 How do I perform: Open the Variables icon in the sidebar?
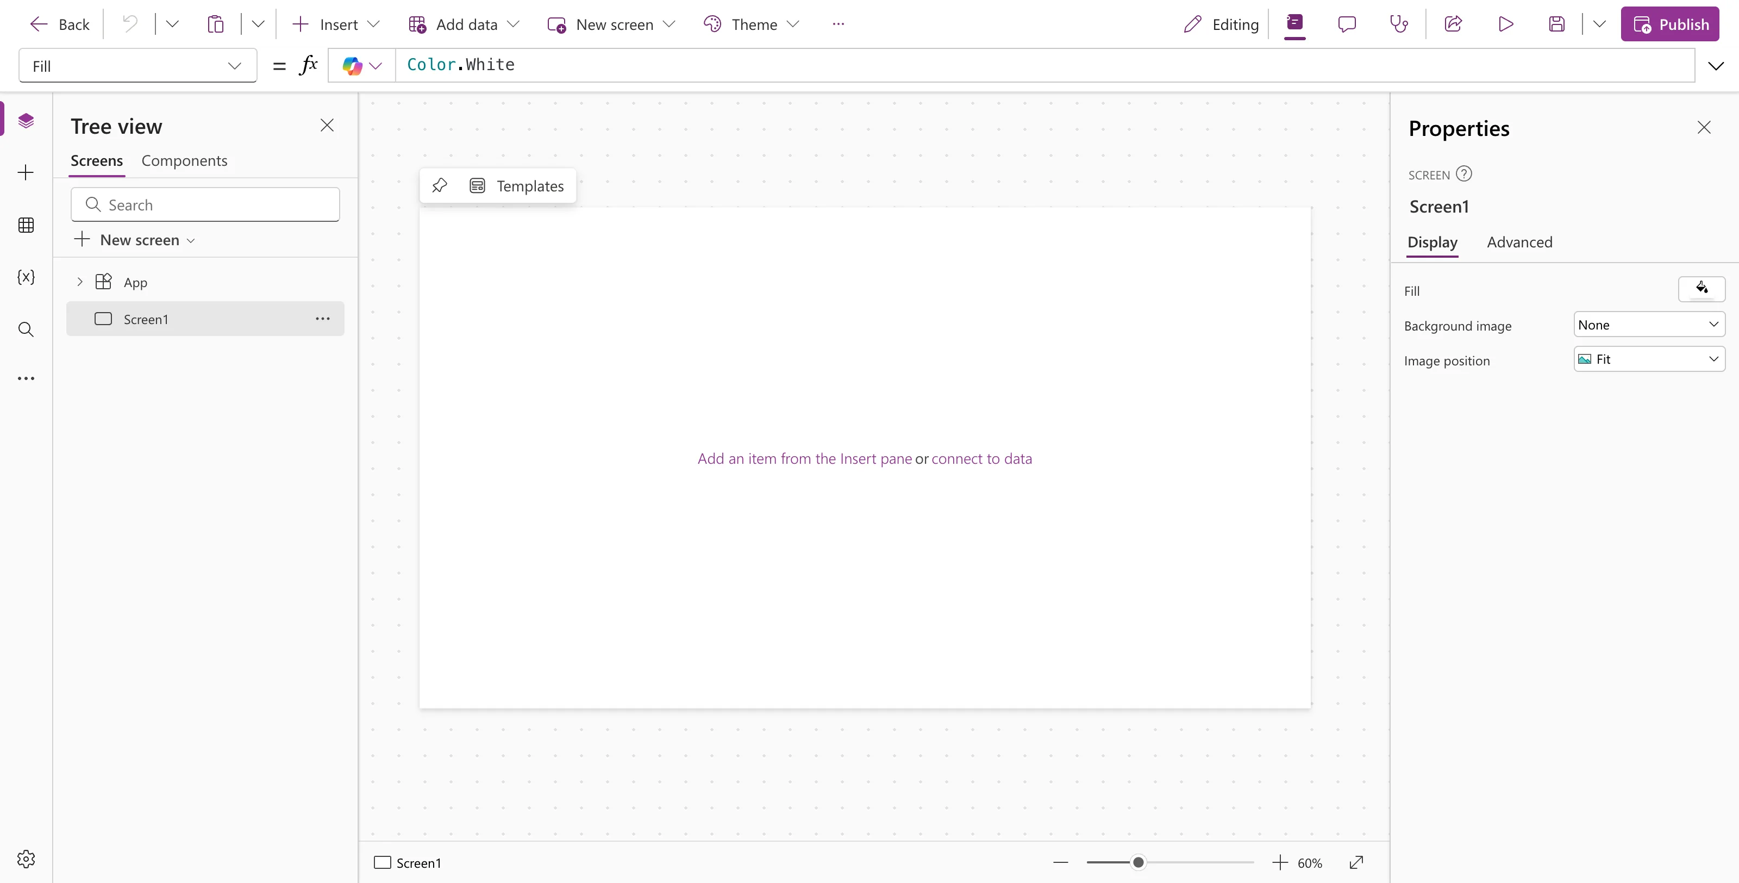[26, 277]
